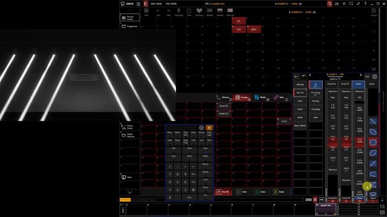Select Speed column header
Viewport: 387px width, 217px height.
click(359, 84)
